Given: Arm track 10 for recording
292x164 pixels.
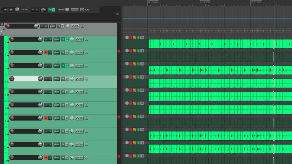Looking at the screenshot, I should pos(12,144).
